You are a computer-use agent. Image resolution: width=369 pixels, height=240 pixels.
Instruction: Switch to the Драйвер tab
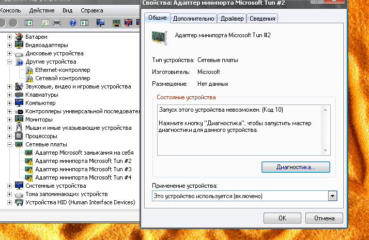(232, 19)
